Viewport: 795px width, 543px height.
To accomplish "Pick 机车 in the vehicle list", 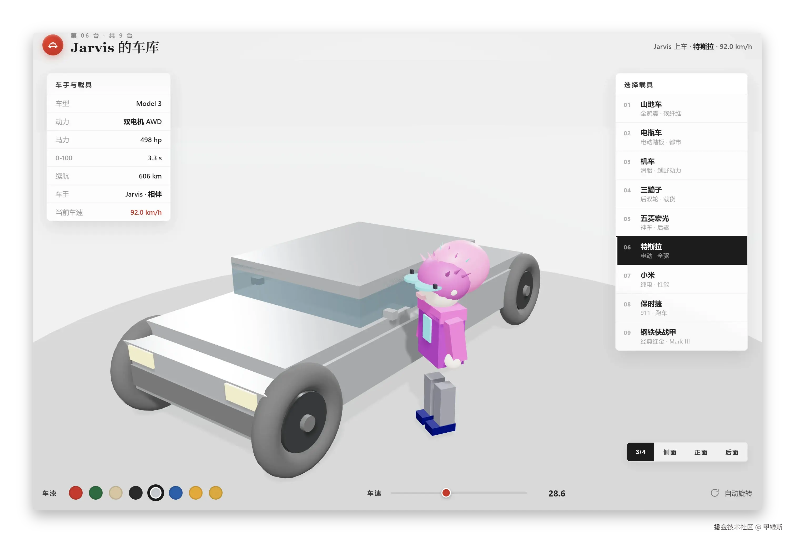I will [681, 165].
